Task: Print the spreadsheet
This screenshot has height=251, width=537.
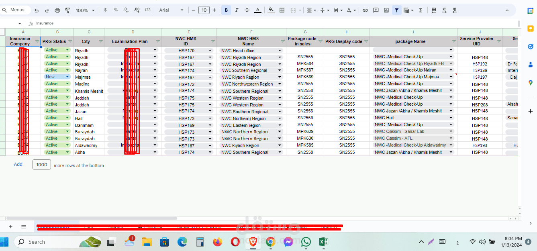Action: pos(57,10)
